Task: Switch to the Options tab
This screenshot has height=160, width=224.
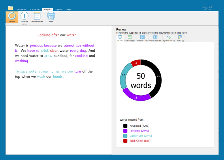Action: tap(59, 9)
